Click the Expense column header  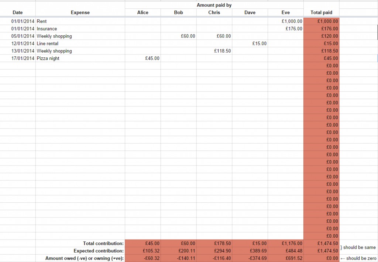[x=80, y=12]
